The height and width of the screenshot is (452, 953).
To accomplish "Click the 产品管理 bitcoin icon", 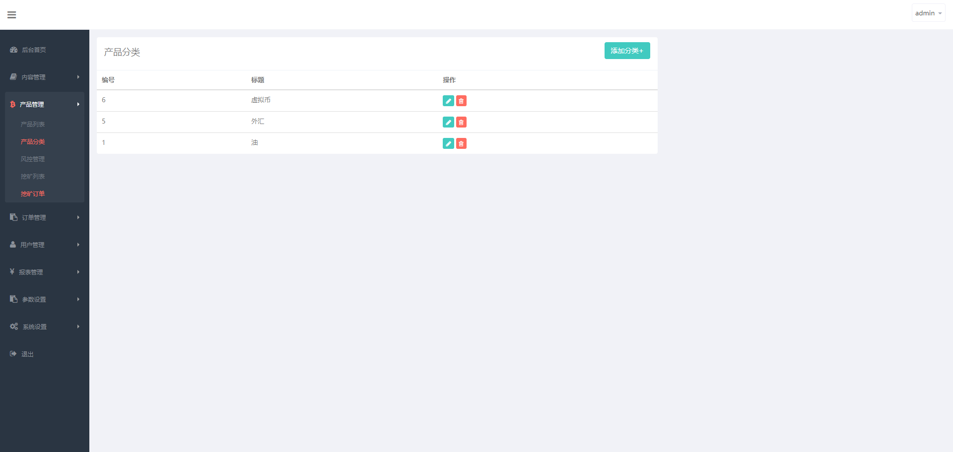I will pos(12,104).
